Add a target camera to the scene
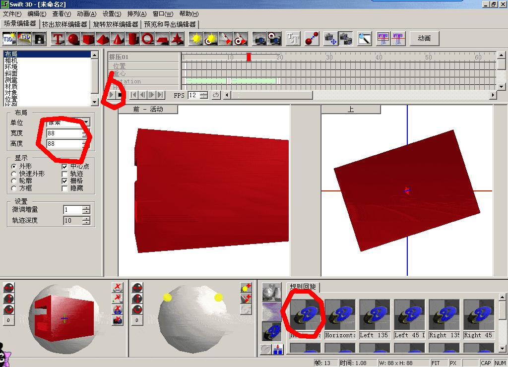The height and width of the screenshot is (367, 508). (274, 39)
